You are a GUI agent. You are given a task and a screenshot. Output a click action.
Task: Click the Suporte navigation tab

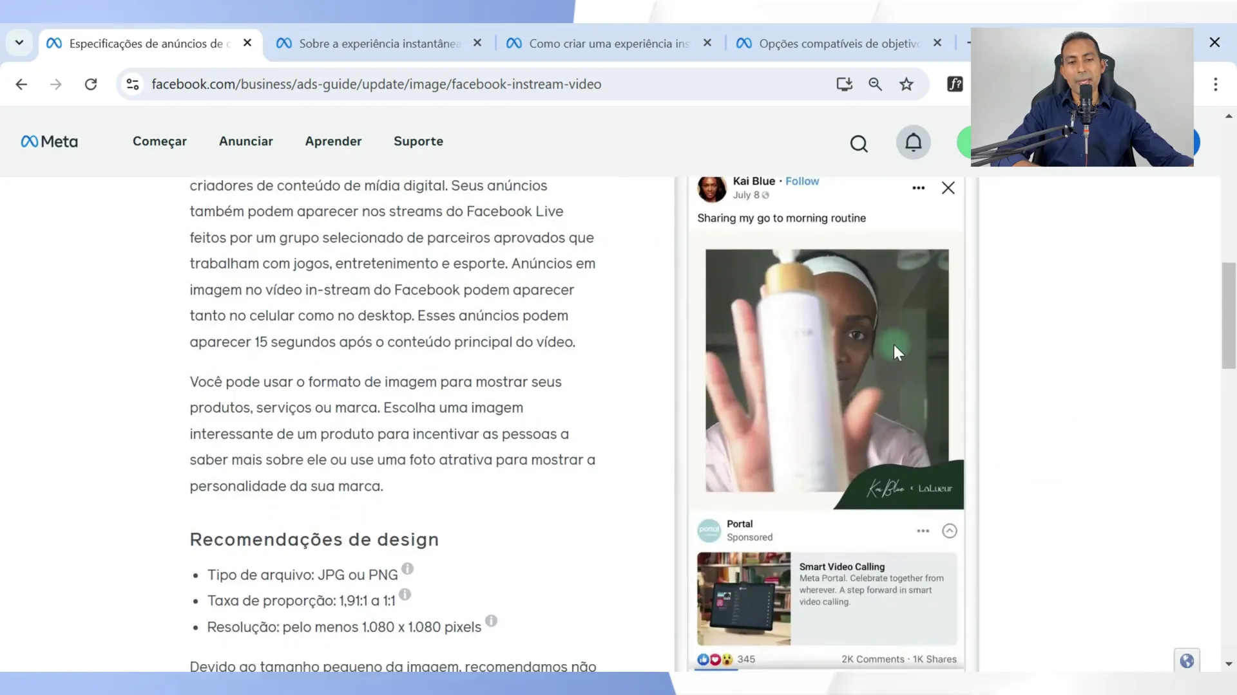pos(417,141)
